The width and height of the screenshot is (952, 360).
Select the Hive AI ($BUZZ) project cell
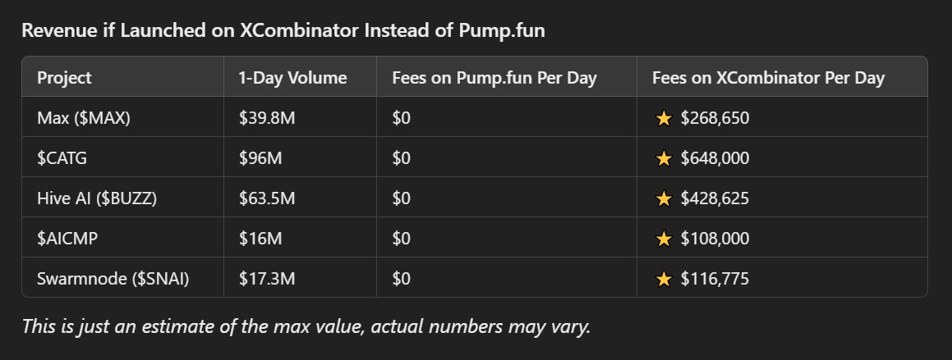point(97,198)
